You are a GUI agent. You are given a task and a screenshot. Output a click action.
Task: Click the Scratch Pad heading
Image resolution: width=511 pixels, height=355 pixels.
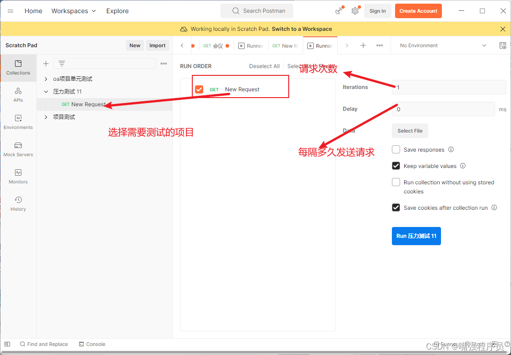click(21, 45)
